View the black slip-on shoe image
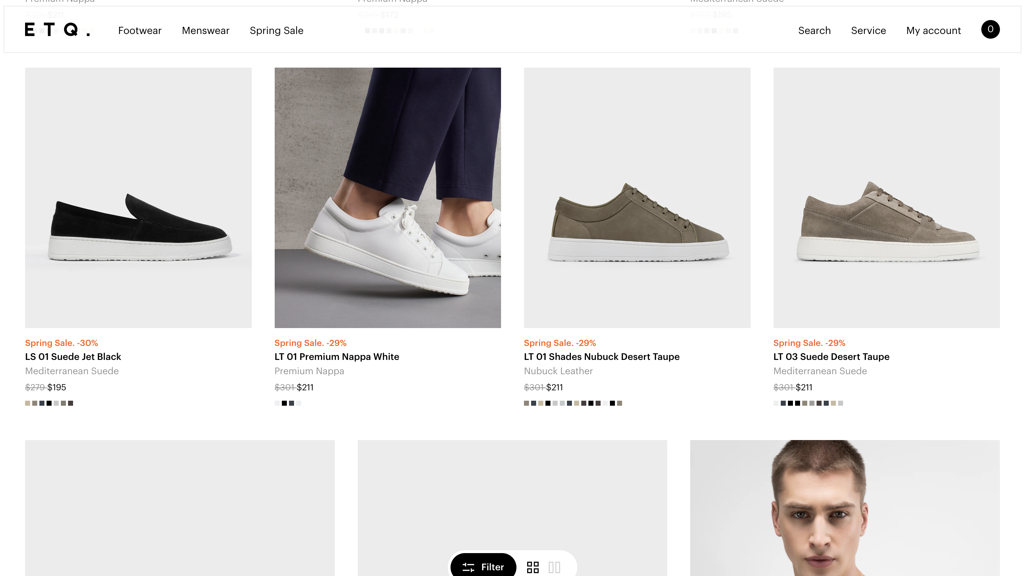This screenshot has height=576, width=1025. [138, 197]
